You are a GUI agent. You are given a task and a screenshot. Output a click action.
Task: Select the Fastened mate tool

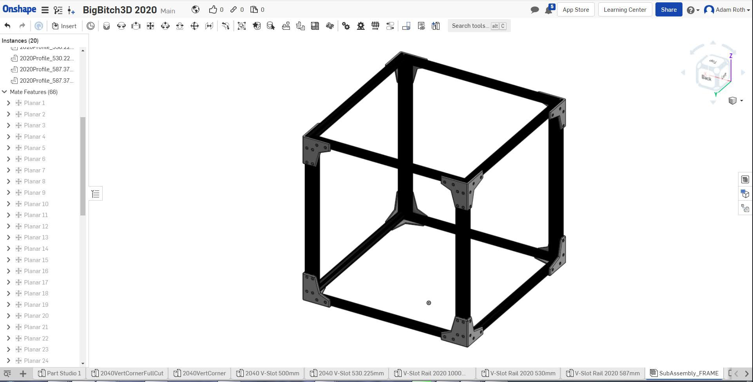tap(107, 26)
